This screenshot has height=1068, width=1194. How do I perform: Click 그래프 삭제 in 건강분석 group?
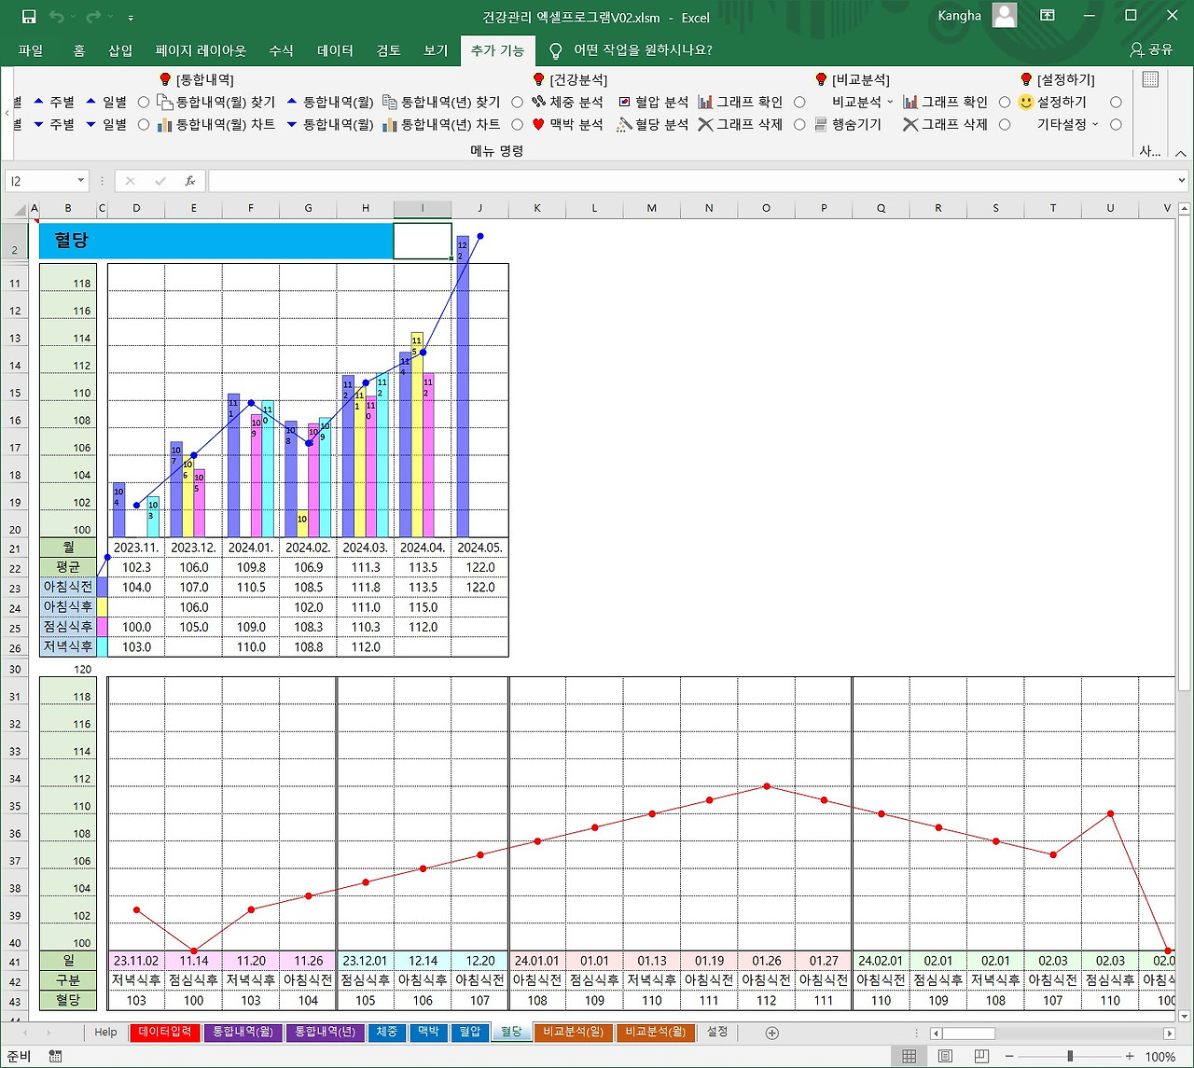(741, 124)
